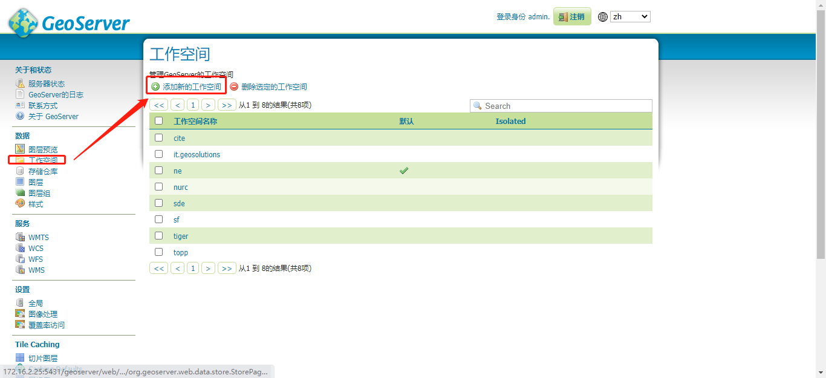Open 图层组 in the sidebar
The image size is (826, 378).
tap(39, 194)
